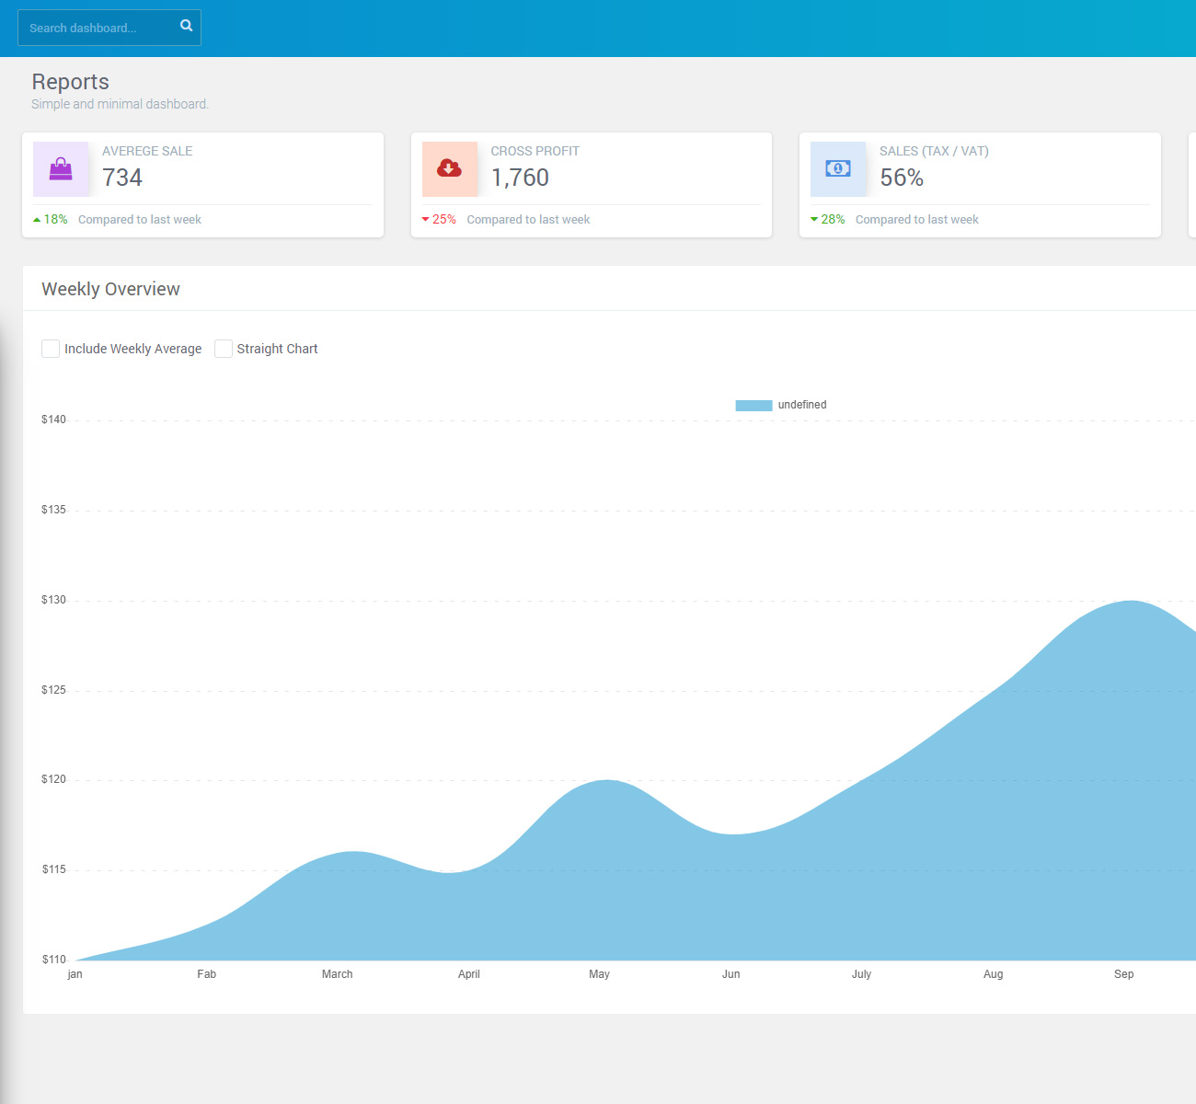Click the blue legend swatch labeled undefined
The height and width of the screenshot is (1104, 1196).
point(753,406)
